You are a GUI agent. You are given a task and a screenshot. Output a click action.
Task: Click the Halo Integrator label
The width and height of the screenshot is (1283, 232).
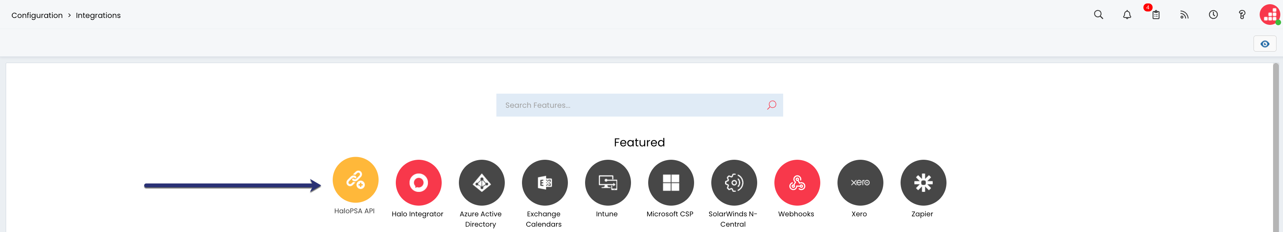(417, 214)
